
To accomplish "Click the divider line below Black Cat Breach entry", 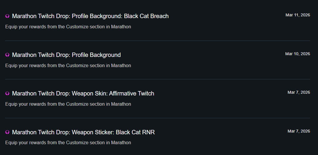I will coord(157,41).
